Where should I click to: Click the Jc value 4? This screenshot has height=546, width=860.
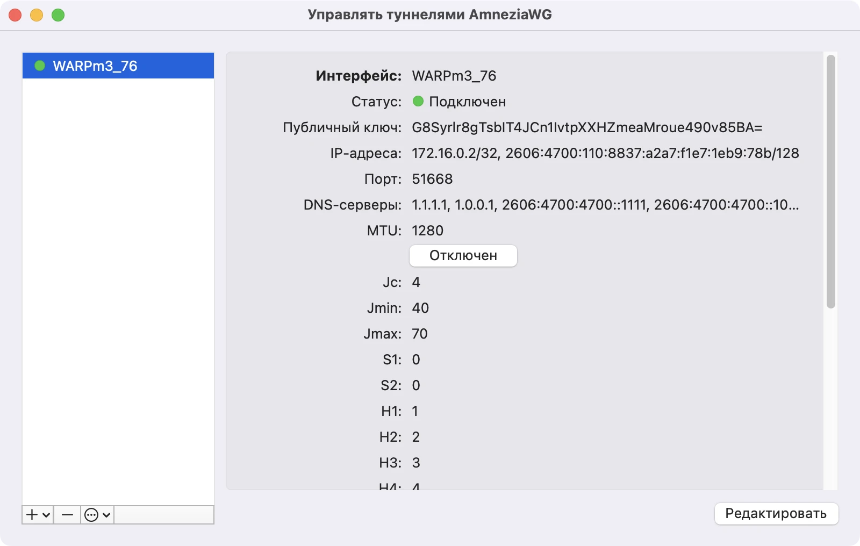click(416, 282)
